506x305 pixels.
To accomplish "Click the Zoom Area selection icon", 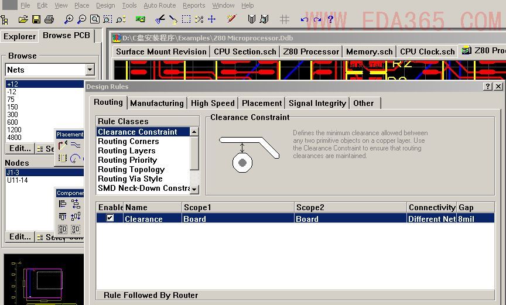I will coord(107,19).
